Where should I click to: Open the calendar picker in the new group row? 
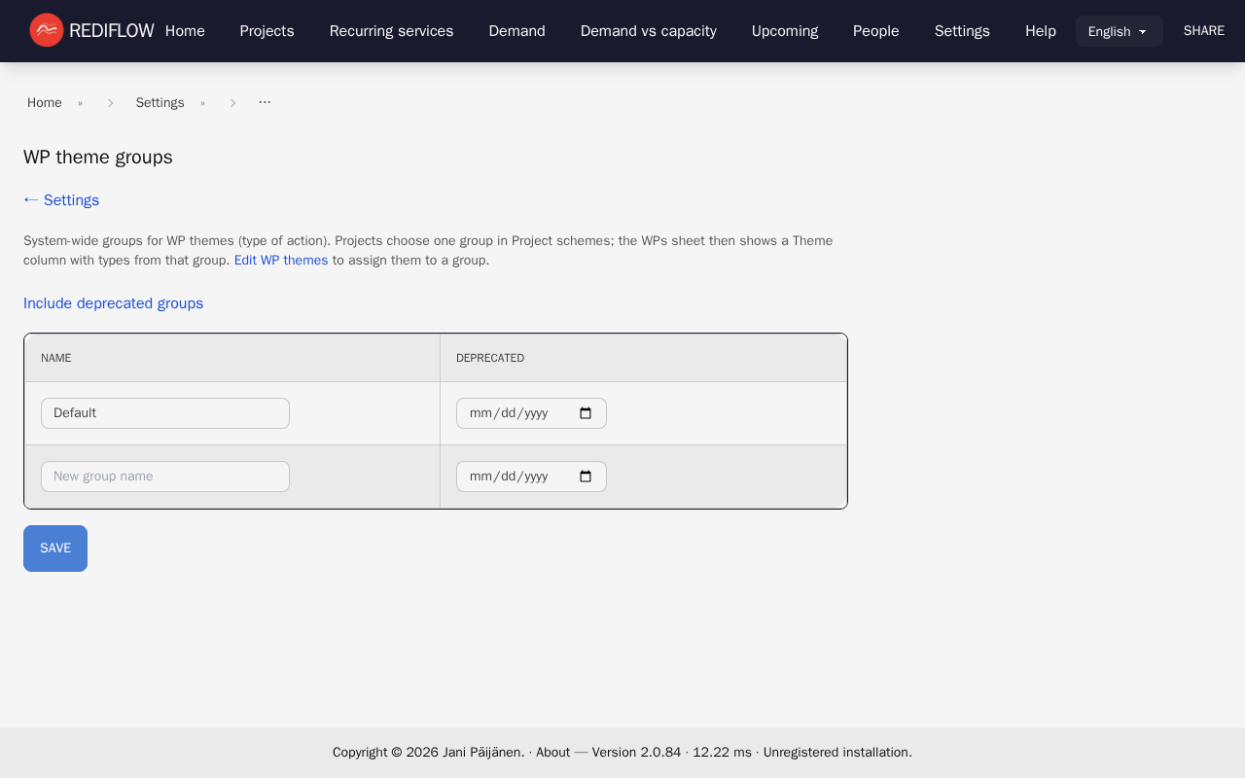[x=585, y=476]
